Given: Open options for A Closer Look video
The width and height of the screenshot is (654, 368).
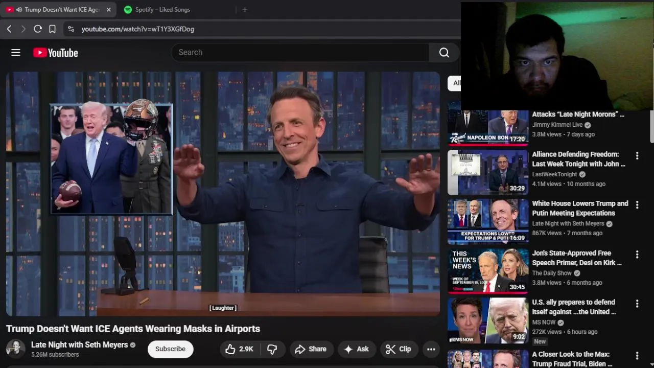Looking at the screenshot, I should (x=637, y=355).
